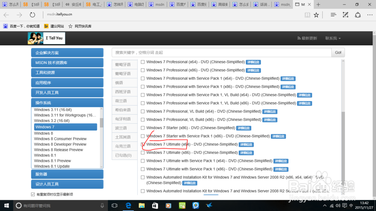
Task: Expand 服务器 panel
Action: point(67,174)
